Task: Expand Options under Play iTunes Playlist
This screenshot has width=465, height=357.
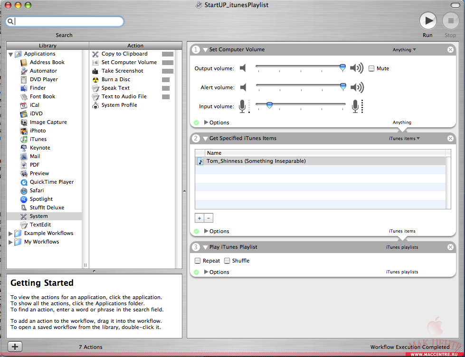Action: click(206, 272)
